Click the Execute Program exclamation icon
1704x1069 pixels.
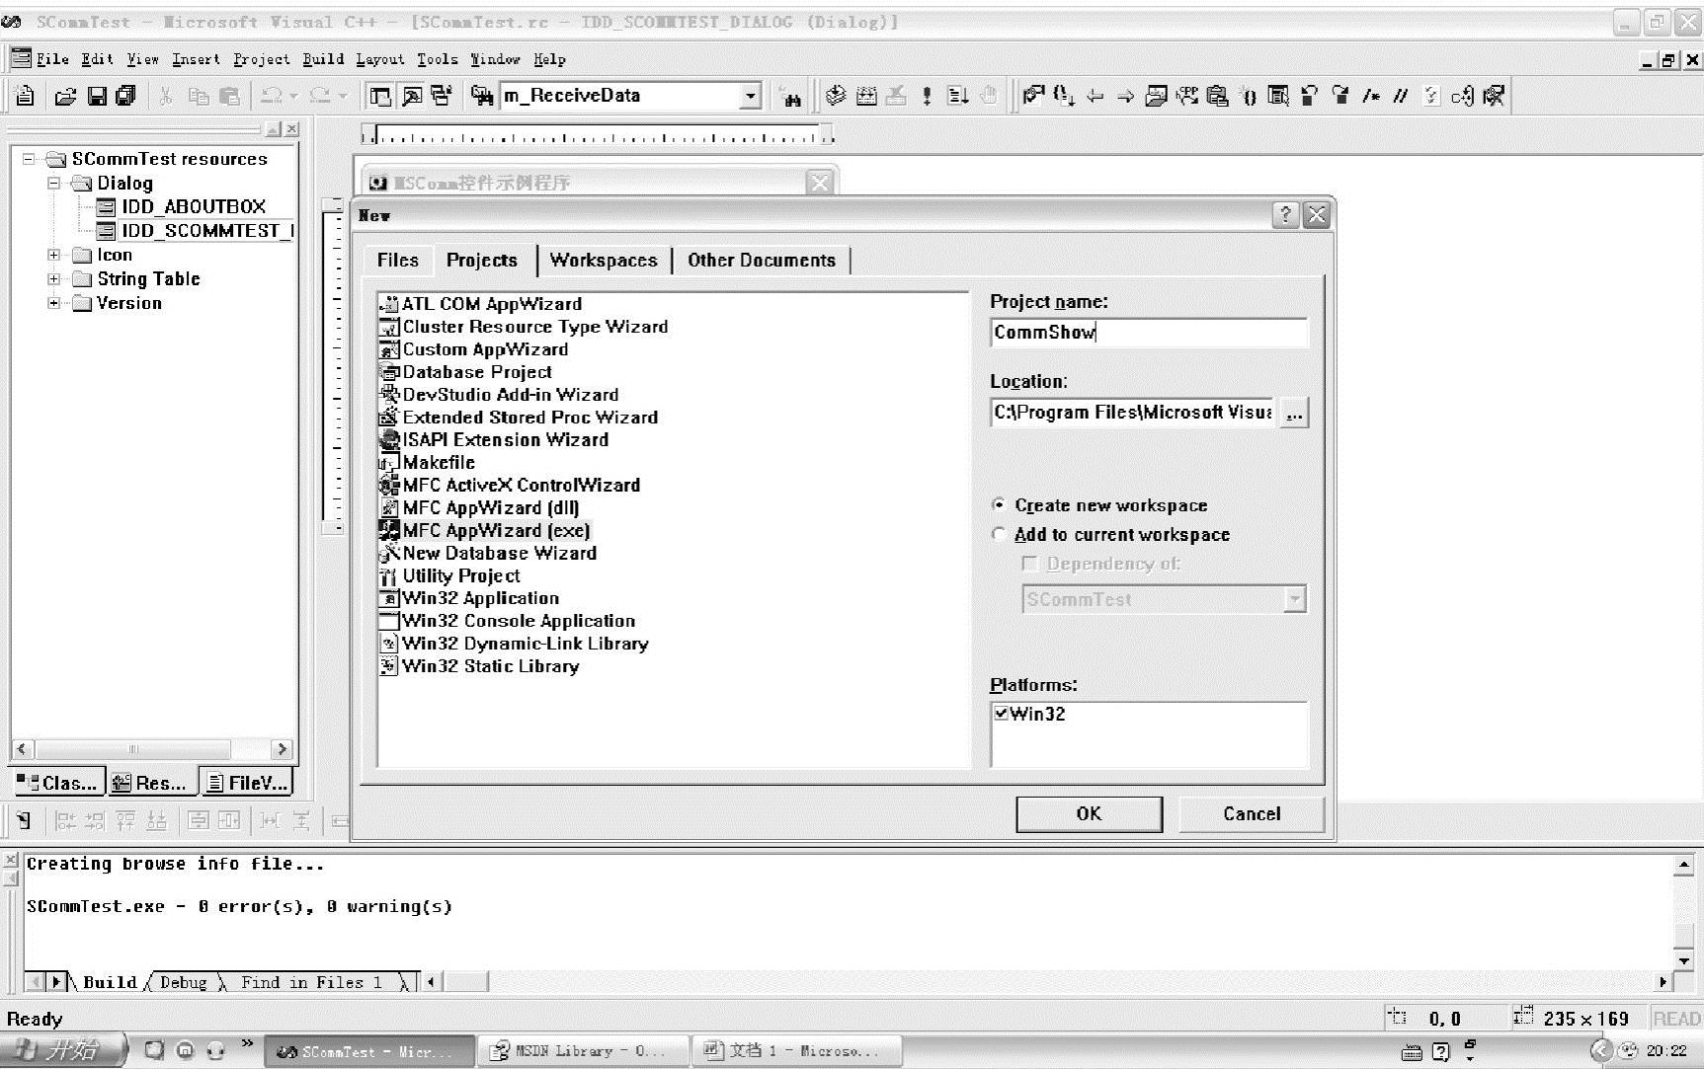(927, 96)
